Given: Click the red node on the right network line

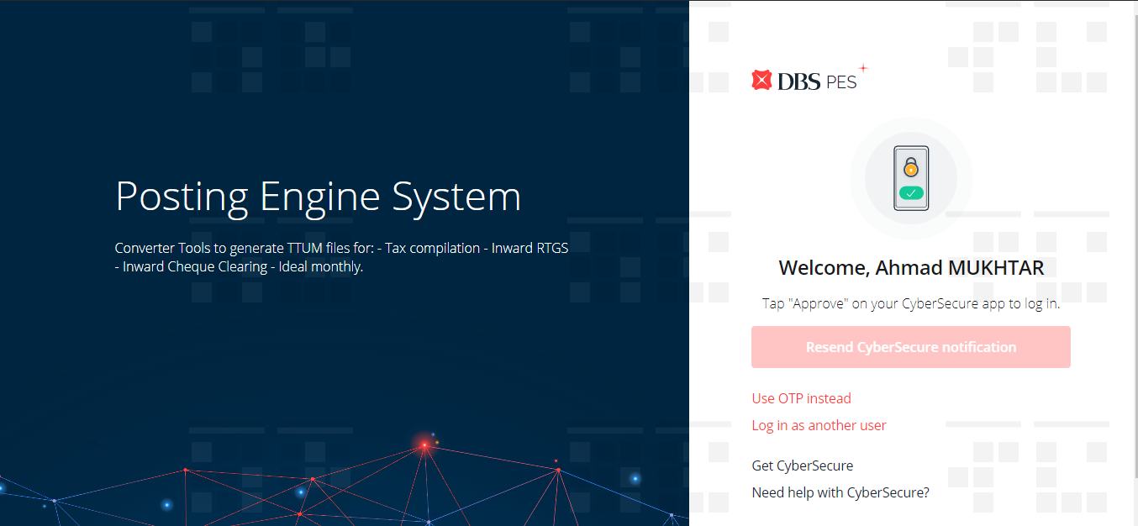Looking at the screenshot, I should click(x=558, y=470).
